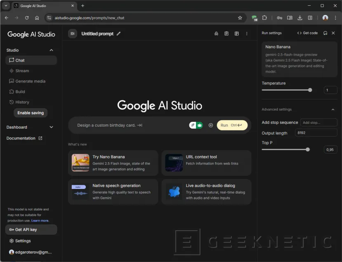Click the edgaroterov account entry
Image resolution: width=342 pixels, height=262 pixels.
coord(30,252)
